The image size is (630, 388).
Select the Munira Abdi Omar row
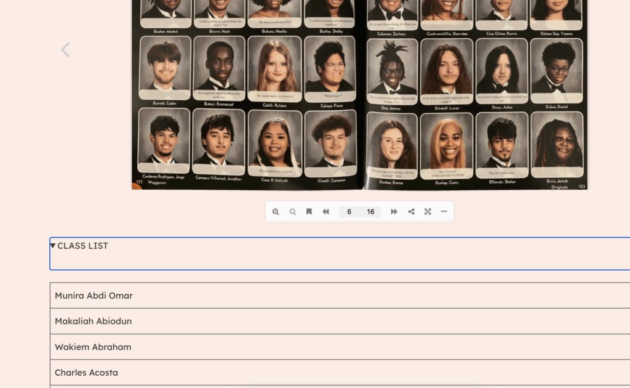click(x=94, y=296)
